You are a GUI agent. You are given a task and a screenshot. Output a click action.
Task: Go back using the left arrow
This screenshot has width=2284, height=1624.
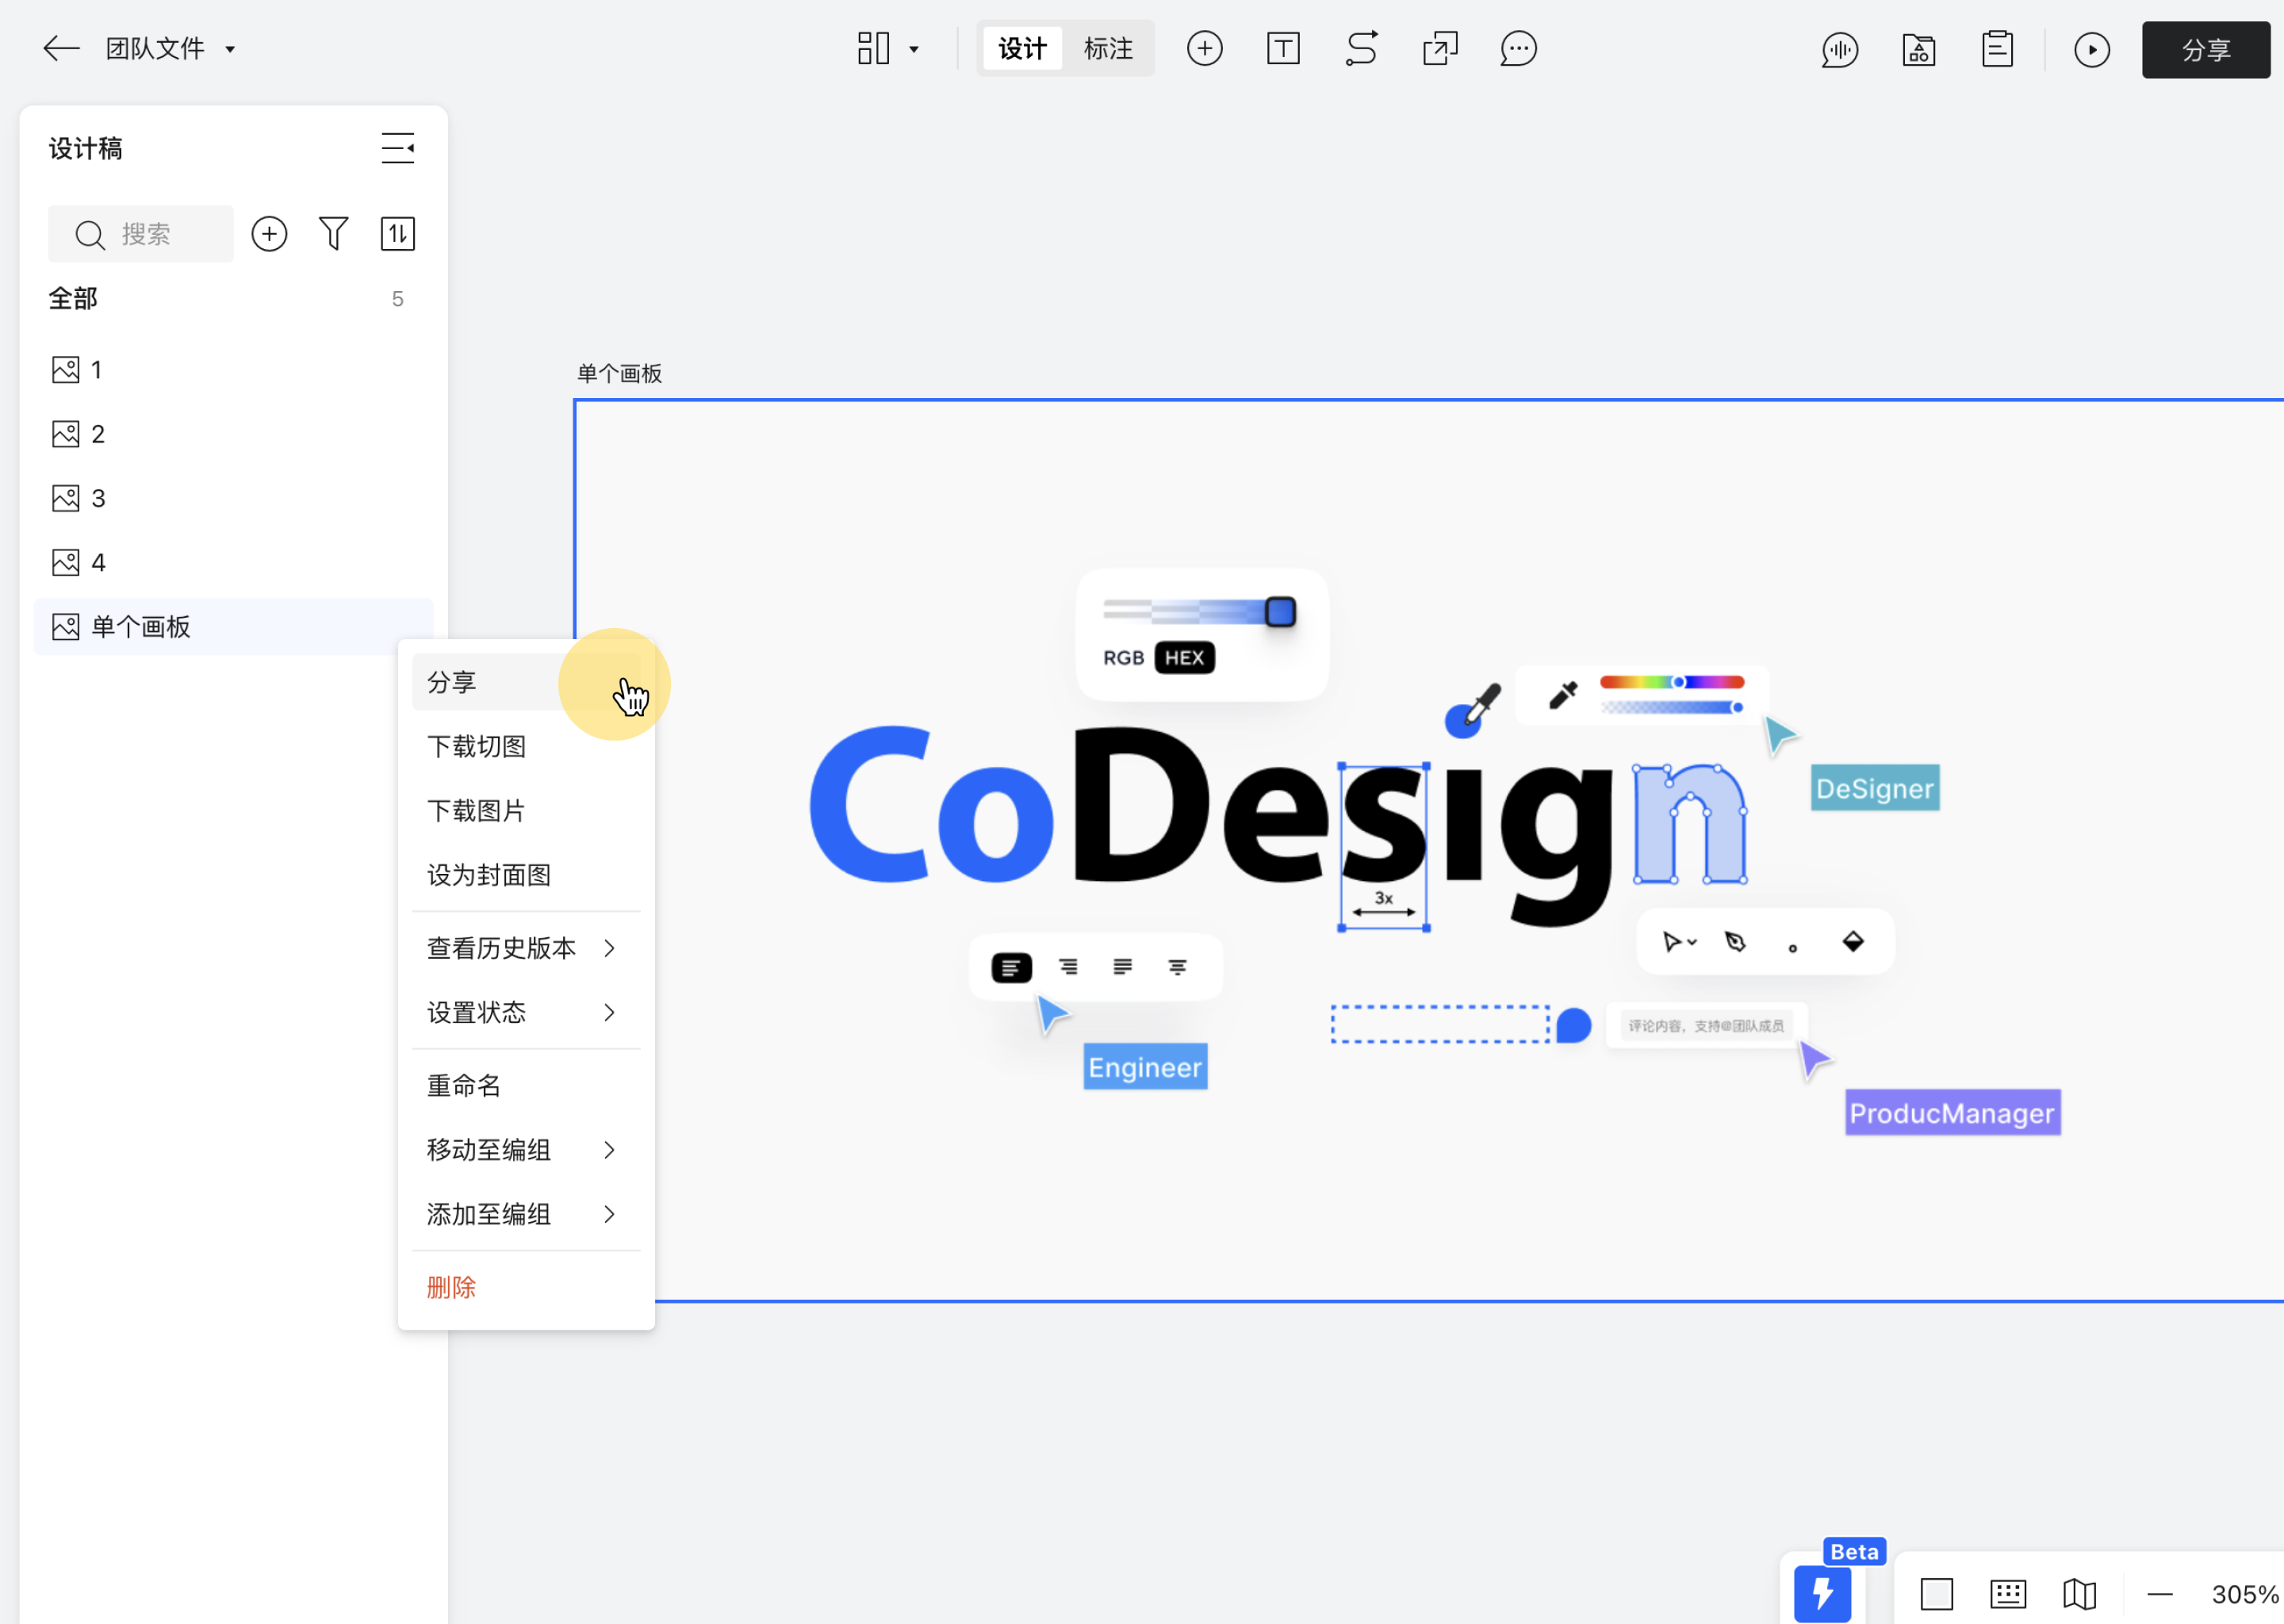(x=61, y=48)
